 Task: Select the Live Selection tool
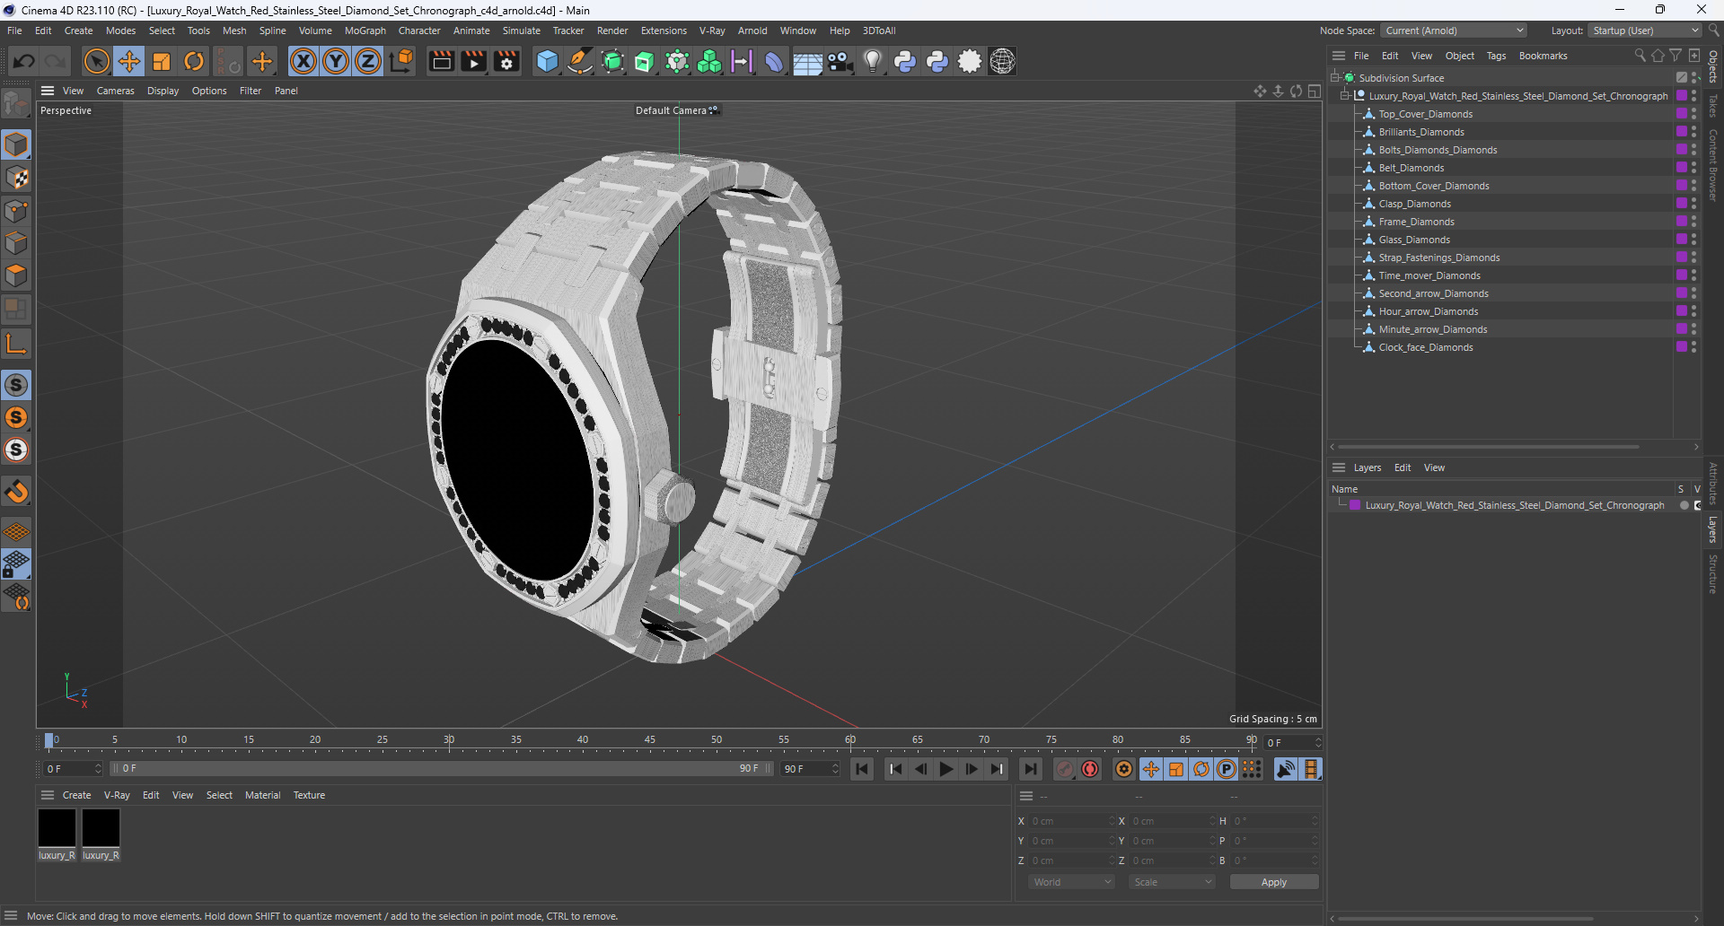coord(96,61)
